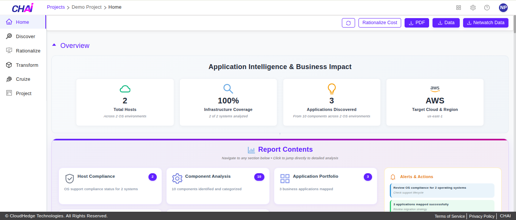Click the AWS cloud logo icon
Viewport: 516px width, 220px height.
pyautogui.click(x=435, y=89)
